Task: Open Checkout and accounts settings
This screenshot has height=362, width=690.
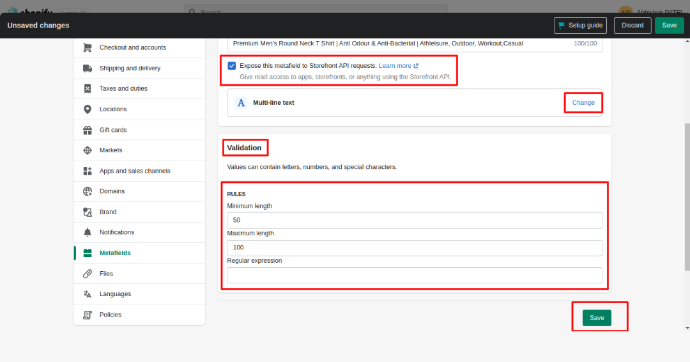Action: tap(139, 47)
